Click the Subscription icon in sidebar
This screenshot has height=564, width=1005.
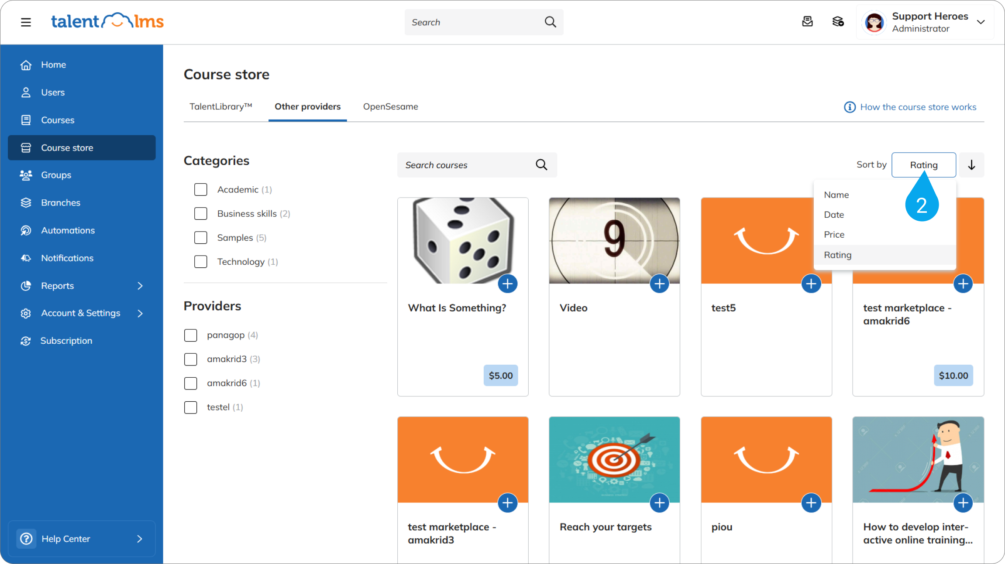pos(26,341)
